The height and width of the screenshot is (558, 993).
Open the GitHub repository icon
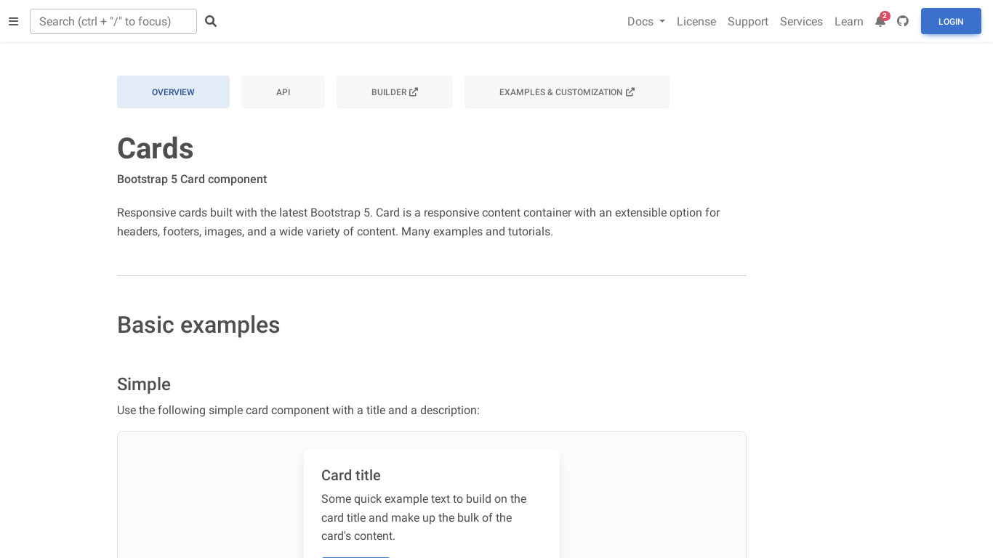[x=903, y=22]
